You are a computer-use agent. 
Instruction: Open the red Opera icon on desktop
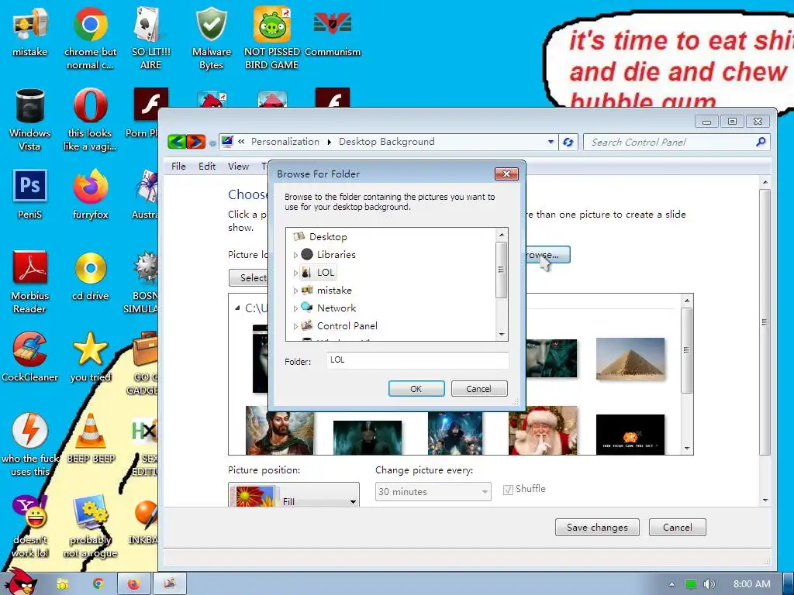click(90, 105)
